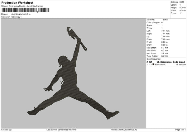Screen dimensions: 187x132
Task: Select the Stitches value "8510"
Action: pyautogui.click(x=182, y=2)
